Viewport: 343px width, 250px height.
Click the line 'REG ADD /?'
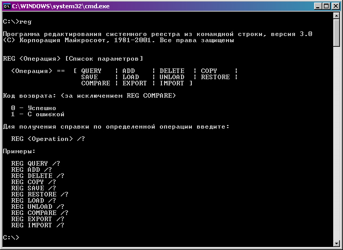point(31,170)
